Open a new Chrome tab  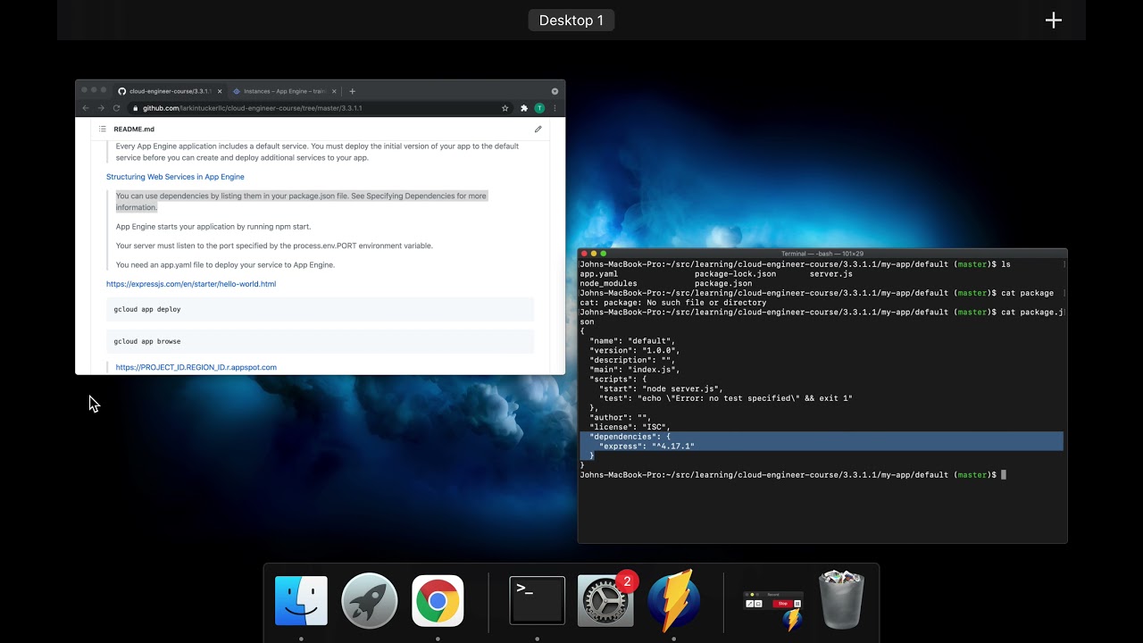(352, 91)
